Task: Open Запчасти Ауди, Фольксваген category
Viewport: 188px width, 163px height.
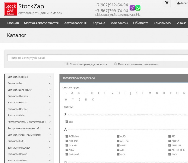Action: coord(24,135)
